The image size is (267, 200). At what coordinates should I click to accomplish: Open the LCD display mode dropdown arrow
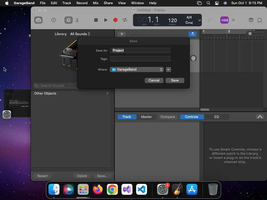(x=199, y=20)
